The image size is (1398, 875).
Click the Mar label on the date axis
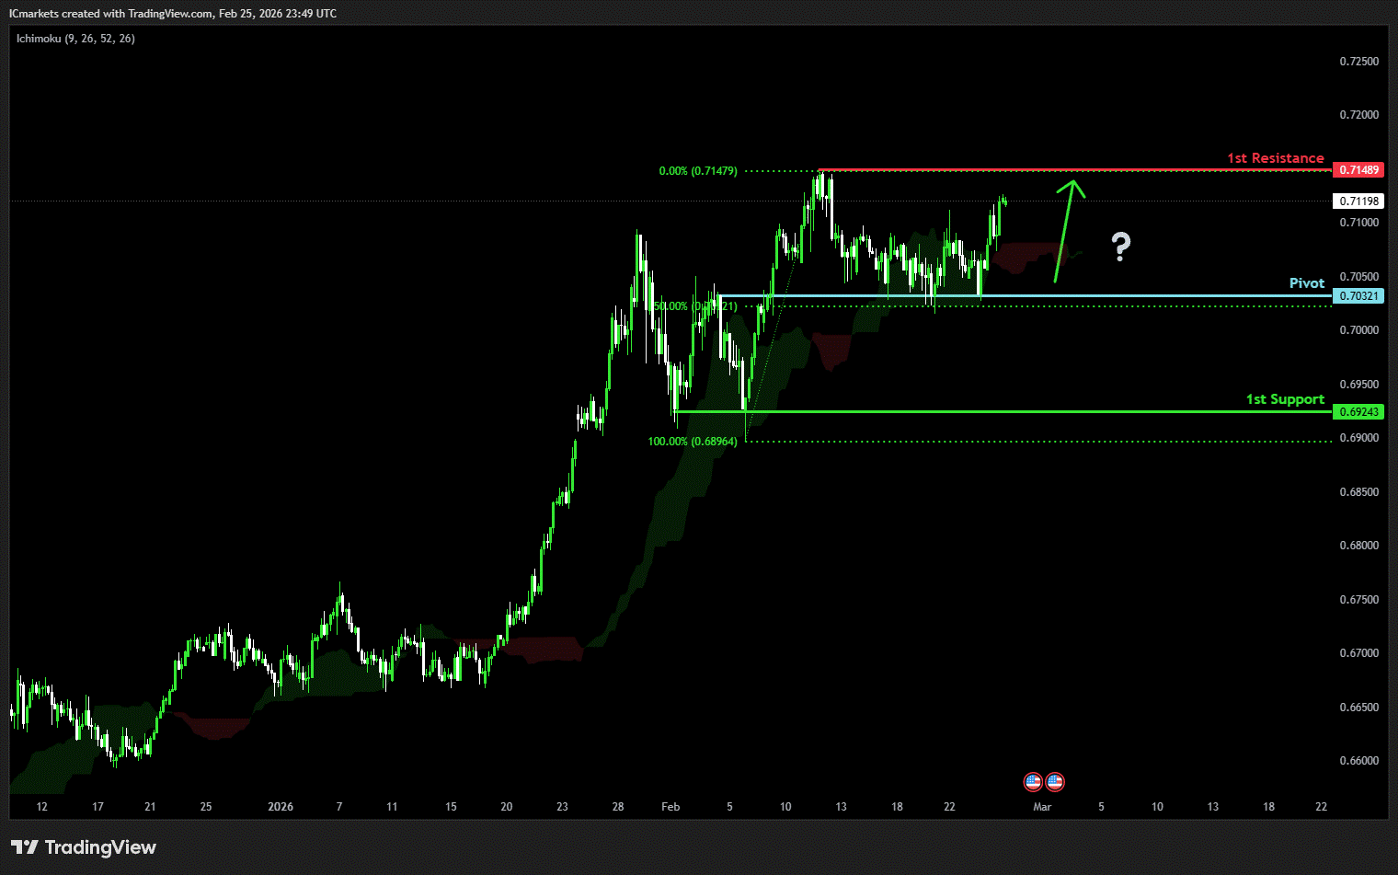click(x=1042, y=807)
